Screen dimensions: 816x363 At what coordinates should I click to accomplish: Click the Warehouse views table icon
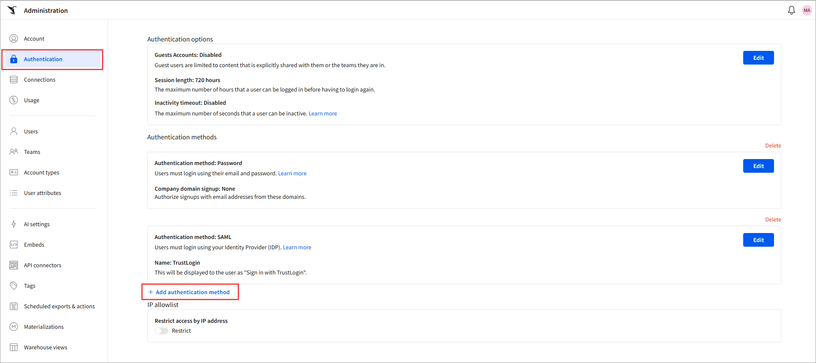[14, 347]
